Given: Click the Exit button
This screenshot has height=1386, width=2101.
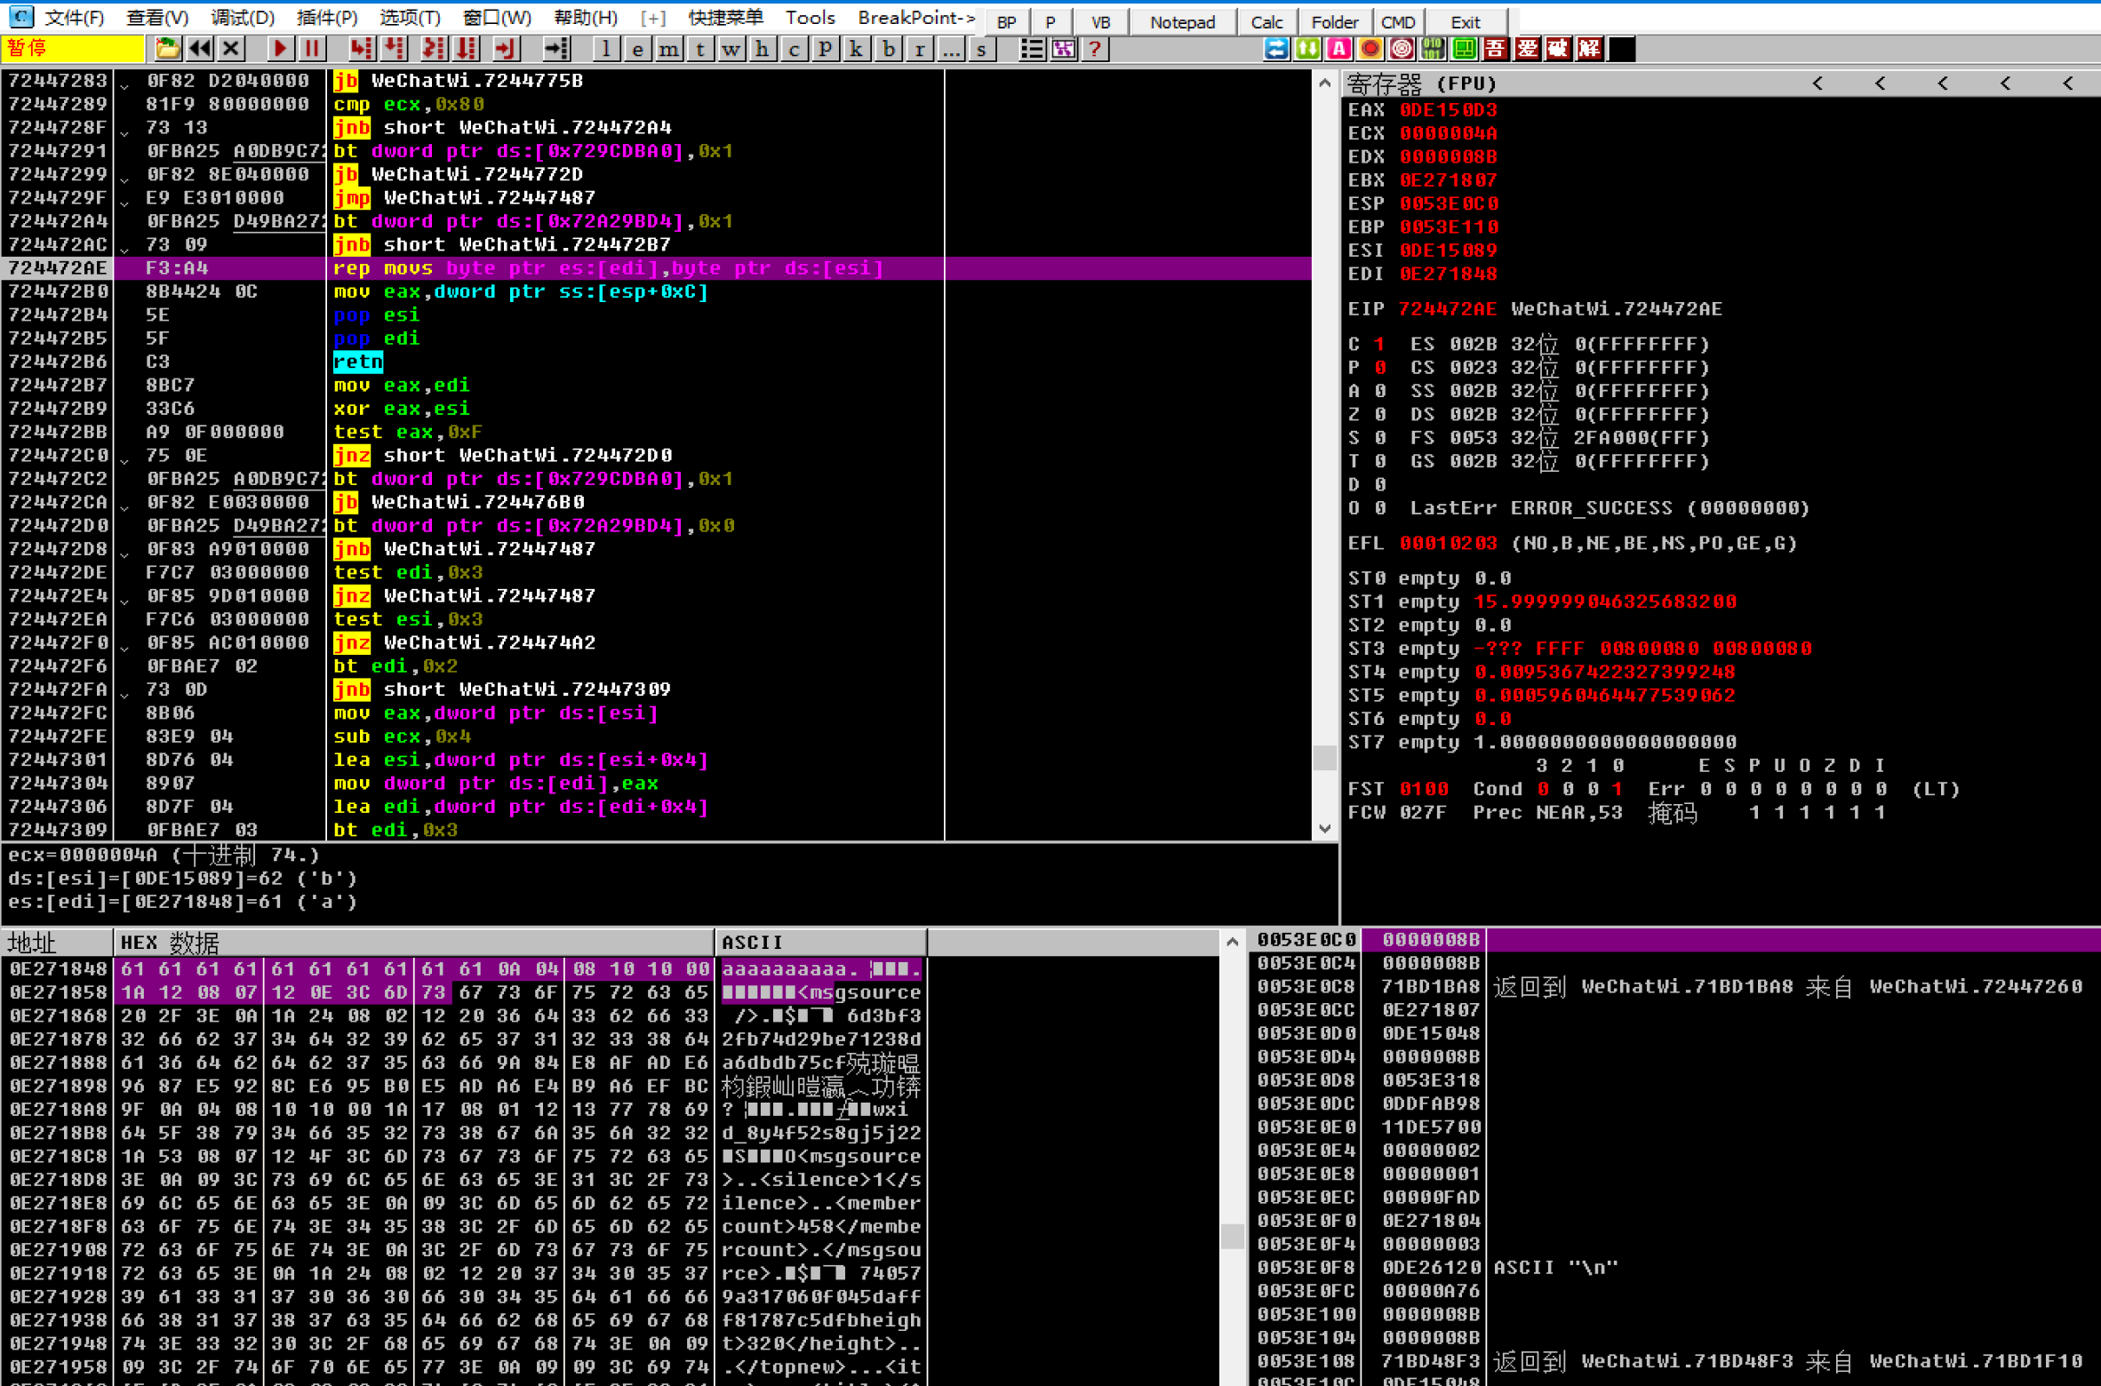Looking at the screenshot, I should (x=1466, y=21).
